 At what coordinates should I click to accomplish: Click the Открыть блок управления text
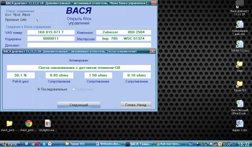(x=79, y=21)
